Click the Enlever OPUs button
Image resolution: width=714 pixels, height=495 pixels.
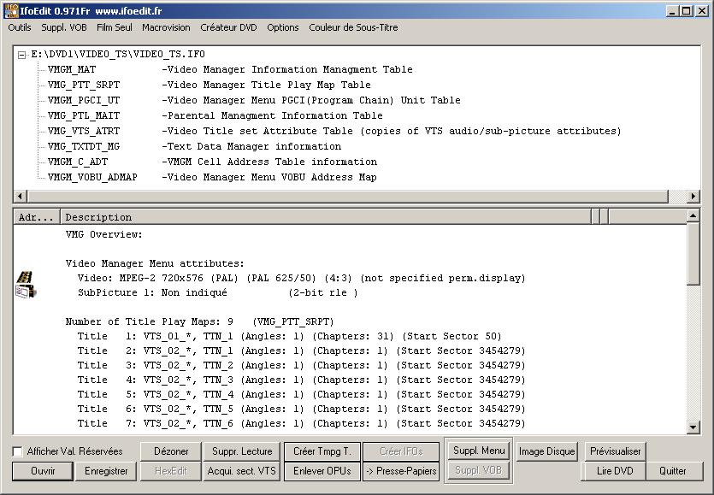click(322, 471)
